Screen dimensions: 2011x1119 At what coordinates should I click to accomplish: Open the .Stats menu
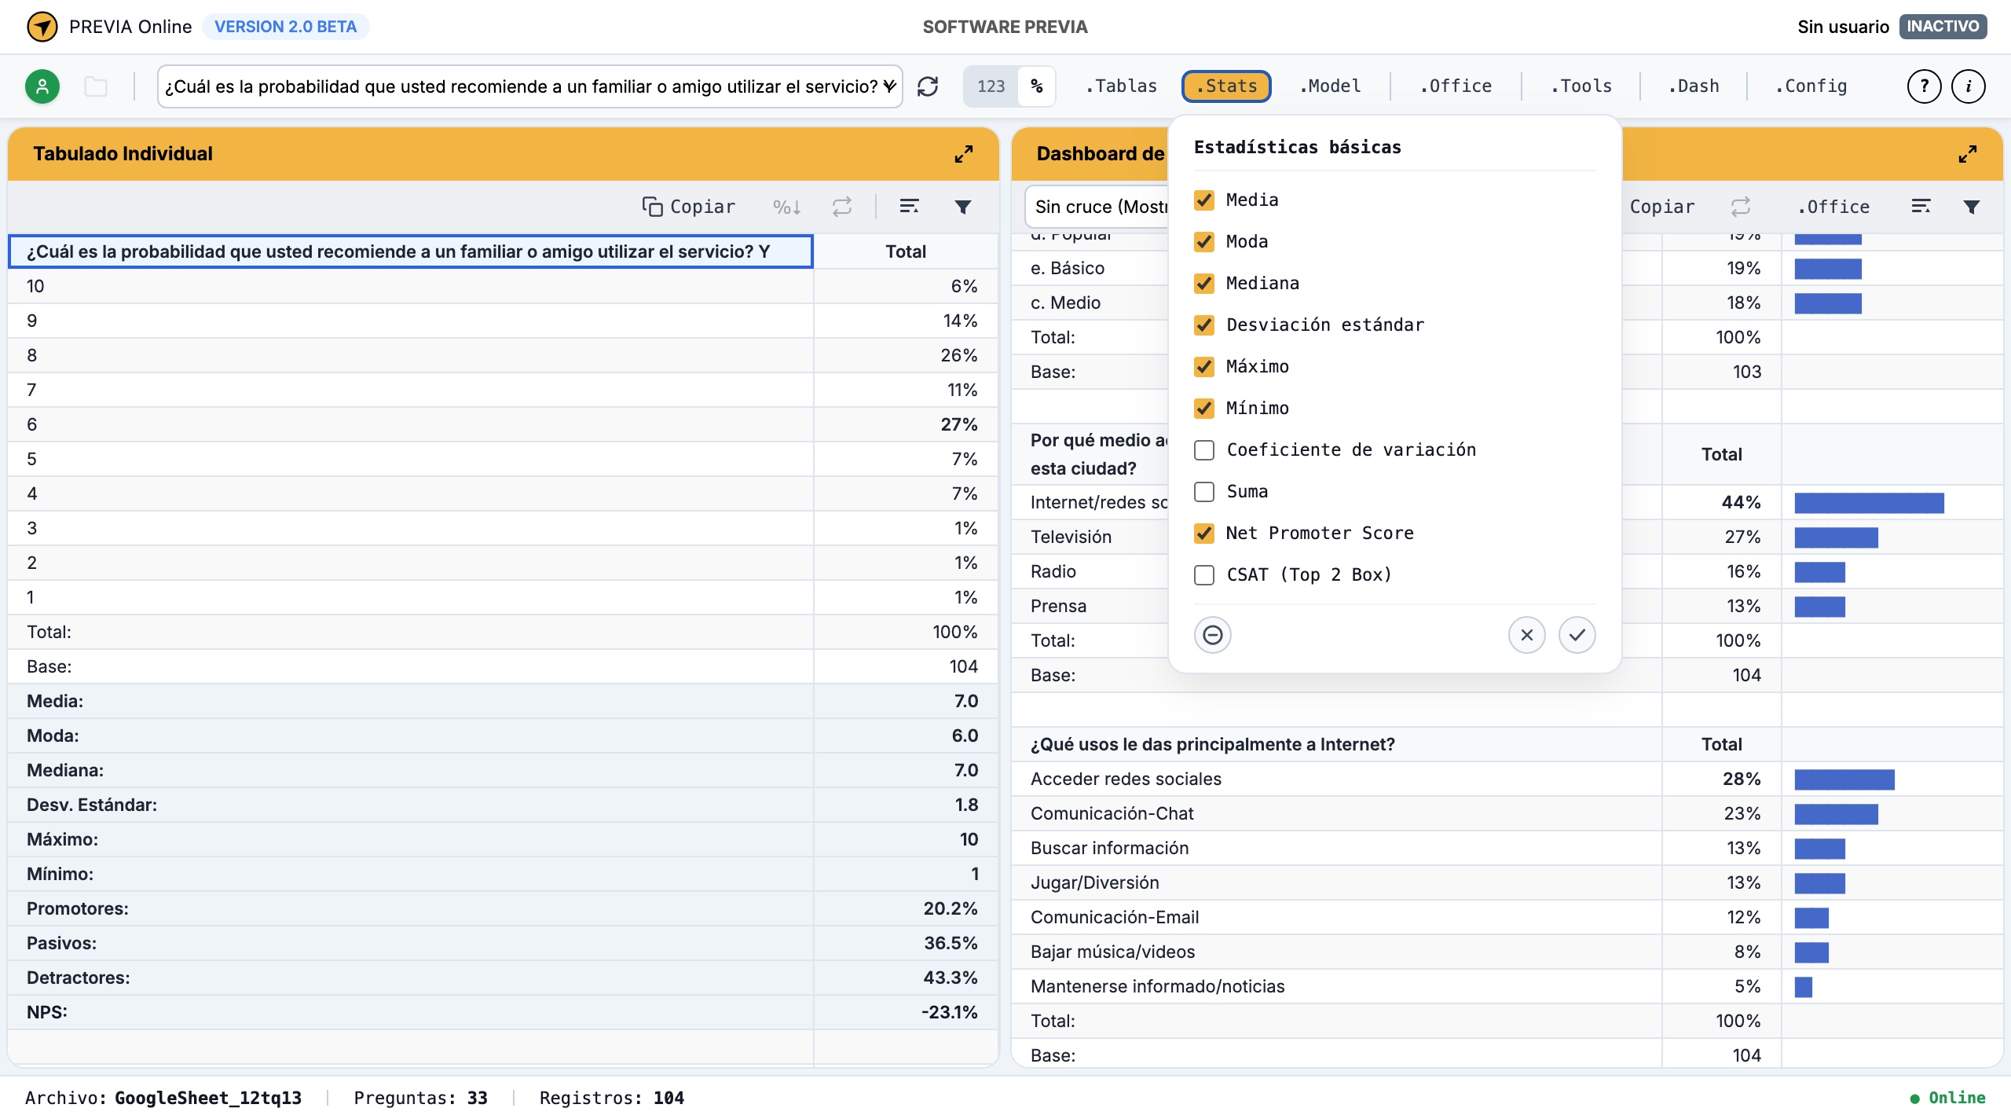click(x=1226, y=86)
